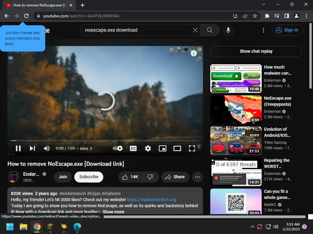The height and width of the screenshot is (234, 313).
Task: Click the YouTube search input field
Action: click(138, 30)
